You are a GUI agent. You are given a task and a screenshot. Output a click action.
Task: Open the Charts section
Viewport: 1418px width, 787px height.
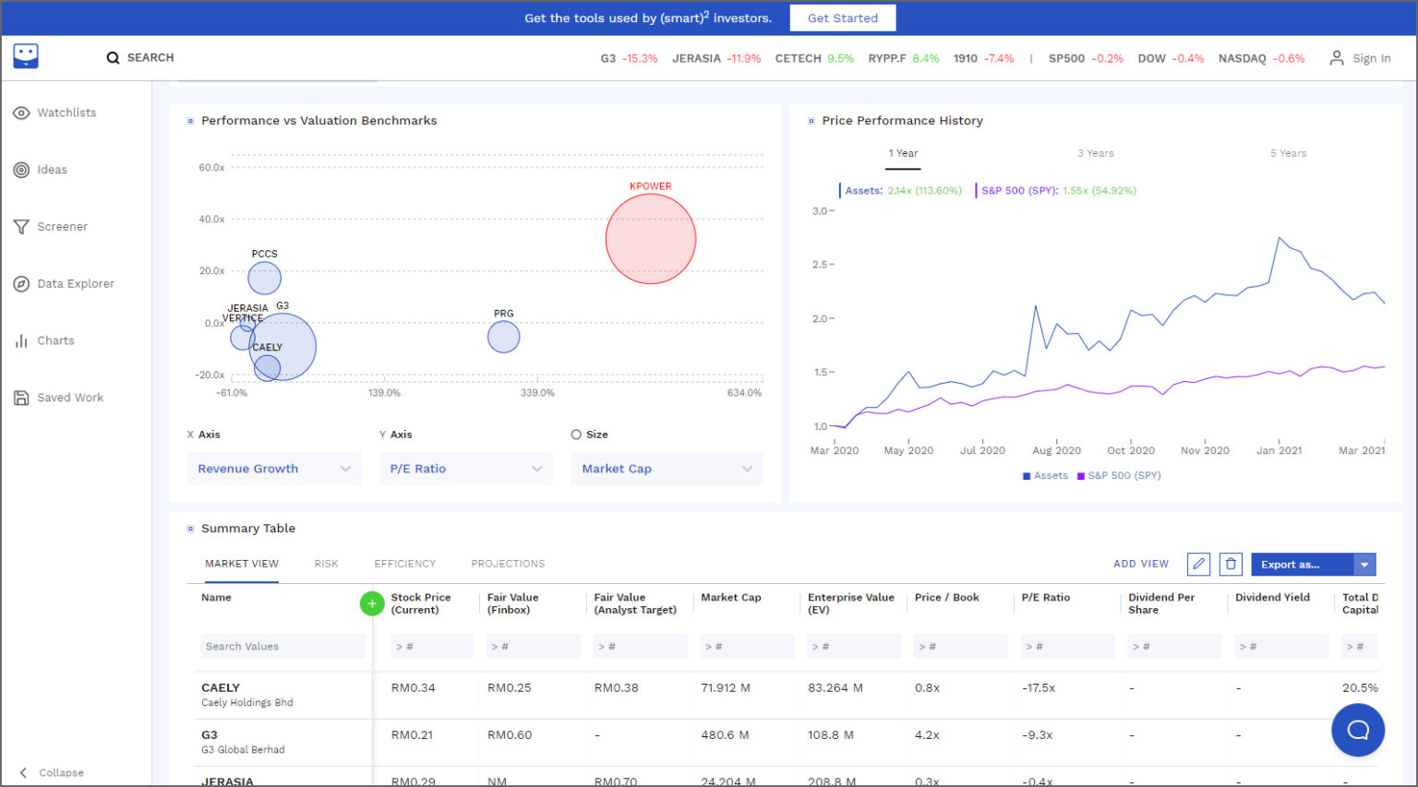point(55,340)
